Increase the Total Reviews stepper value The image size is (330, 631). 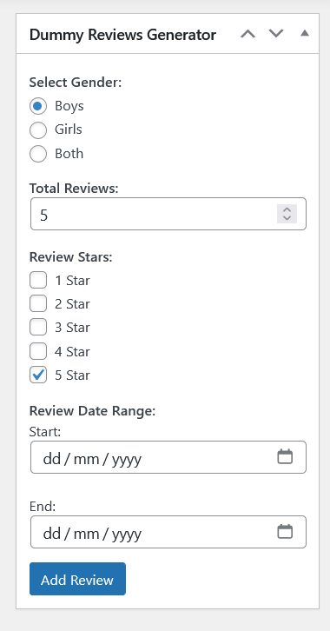pos(287,209)
